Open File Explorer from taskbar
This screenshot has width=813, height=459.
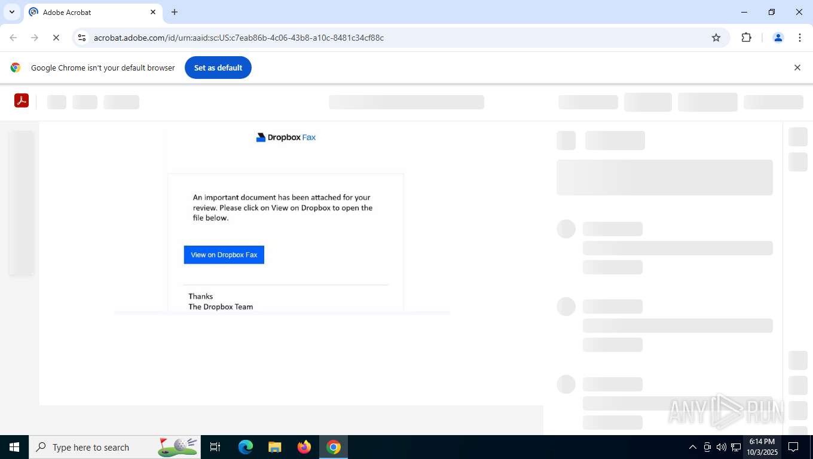pyautogui.click(x=274, y=447)
